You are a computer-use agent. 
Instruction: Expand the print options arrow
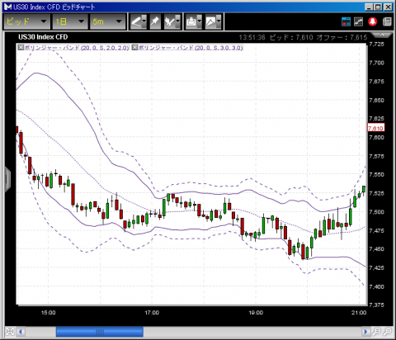200,21
